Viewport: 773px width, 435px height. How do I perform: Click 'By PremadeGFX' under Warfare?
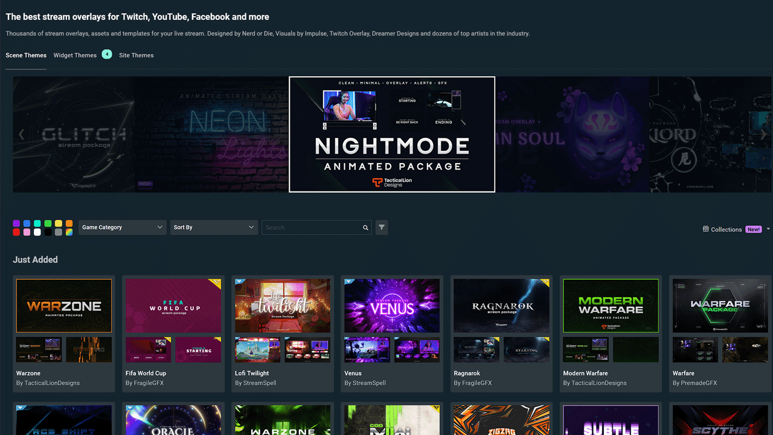click(694, 383)
